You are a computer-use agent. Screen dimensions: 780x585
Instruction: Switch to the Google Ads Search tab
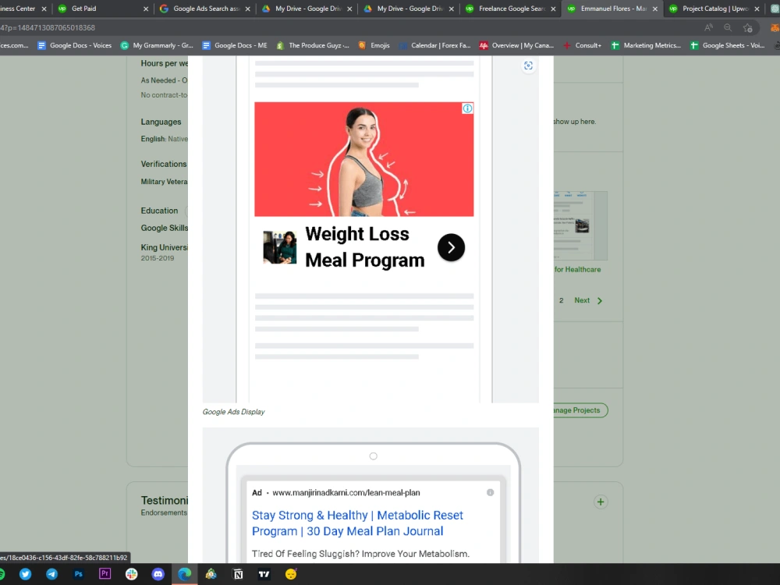point(204,9)
